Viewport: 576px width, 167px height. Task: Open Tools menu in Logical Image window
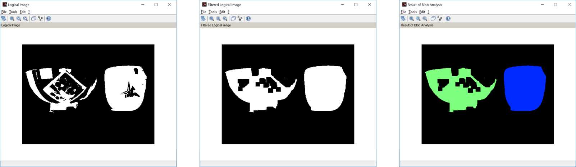pos(13,12)
